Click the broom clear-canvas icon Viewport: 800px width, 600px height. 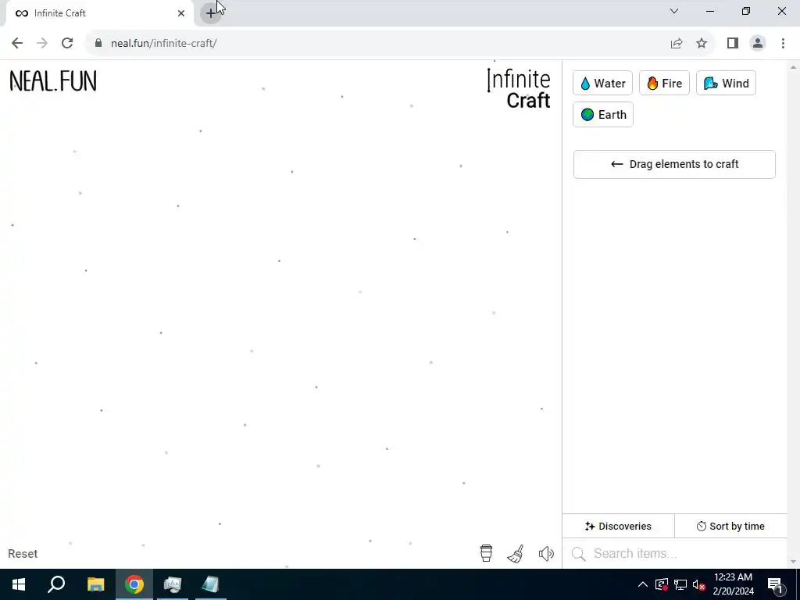pos(516,554)
